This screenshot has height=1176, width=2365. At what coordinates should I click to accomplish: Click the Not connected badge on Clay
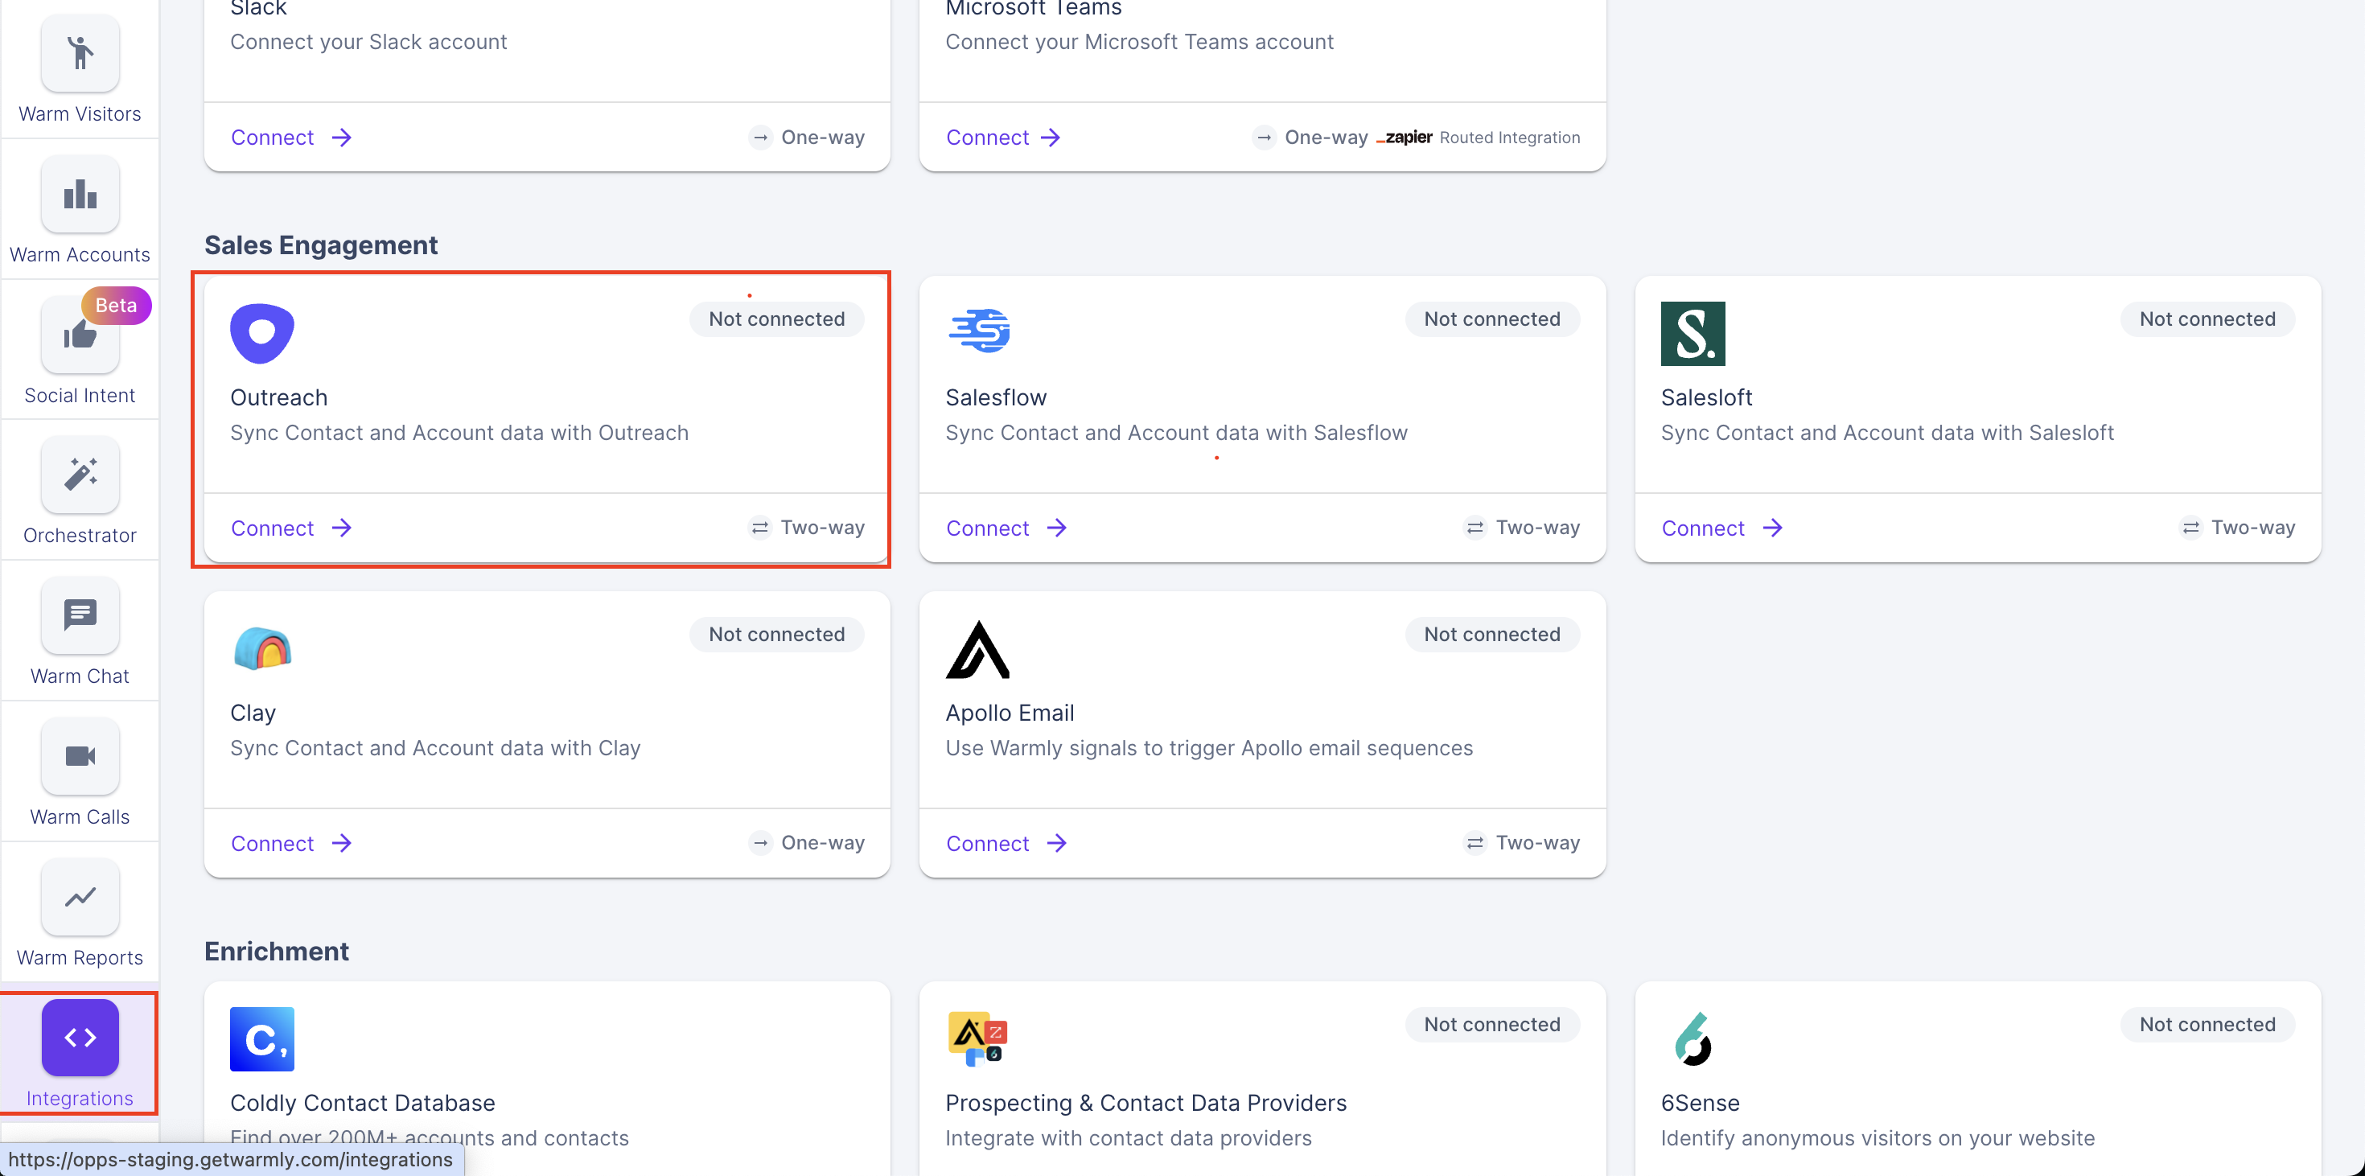click(775, 635)
